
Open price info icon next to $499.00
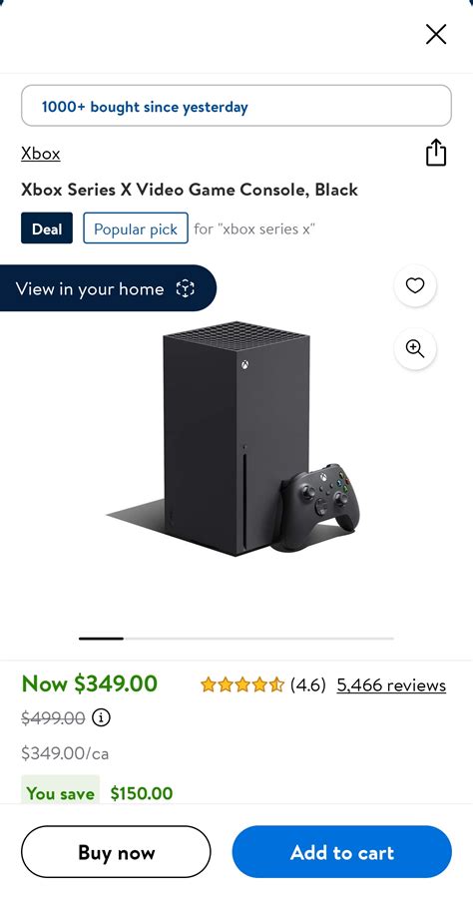click(101, 717)
